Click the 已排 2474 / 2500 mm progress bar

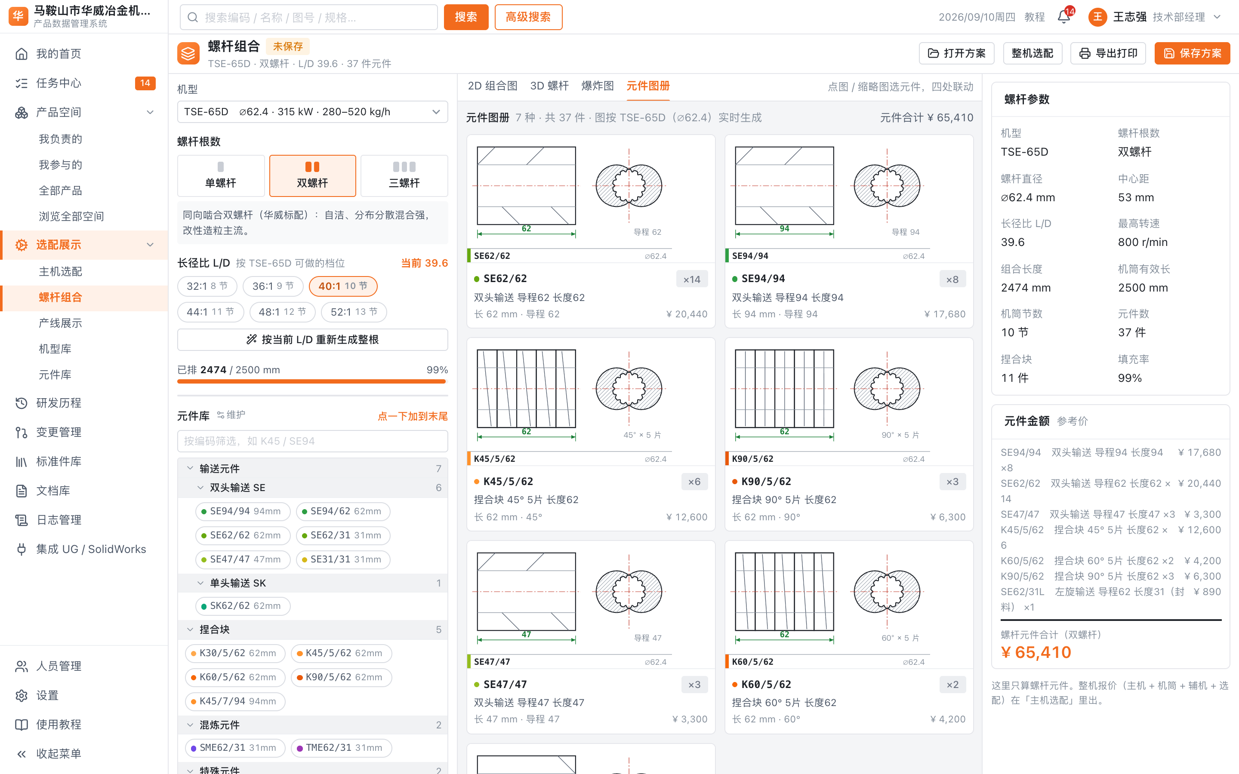pyautogui.click(x=312, y=381)
